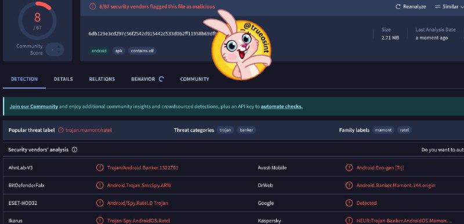Click 'Trojan-Spy.AndroidOS.Ratel' detection name
Viewport: 464px width, 224px height.
tap(139, 221)
